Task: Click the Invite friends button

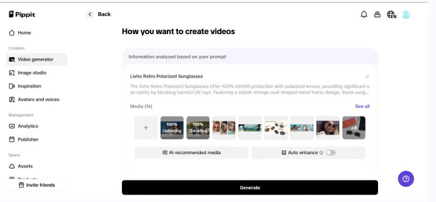Action: click(x=37, y=185)
